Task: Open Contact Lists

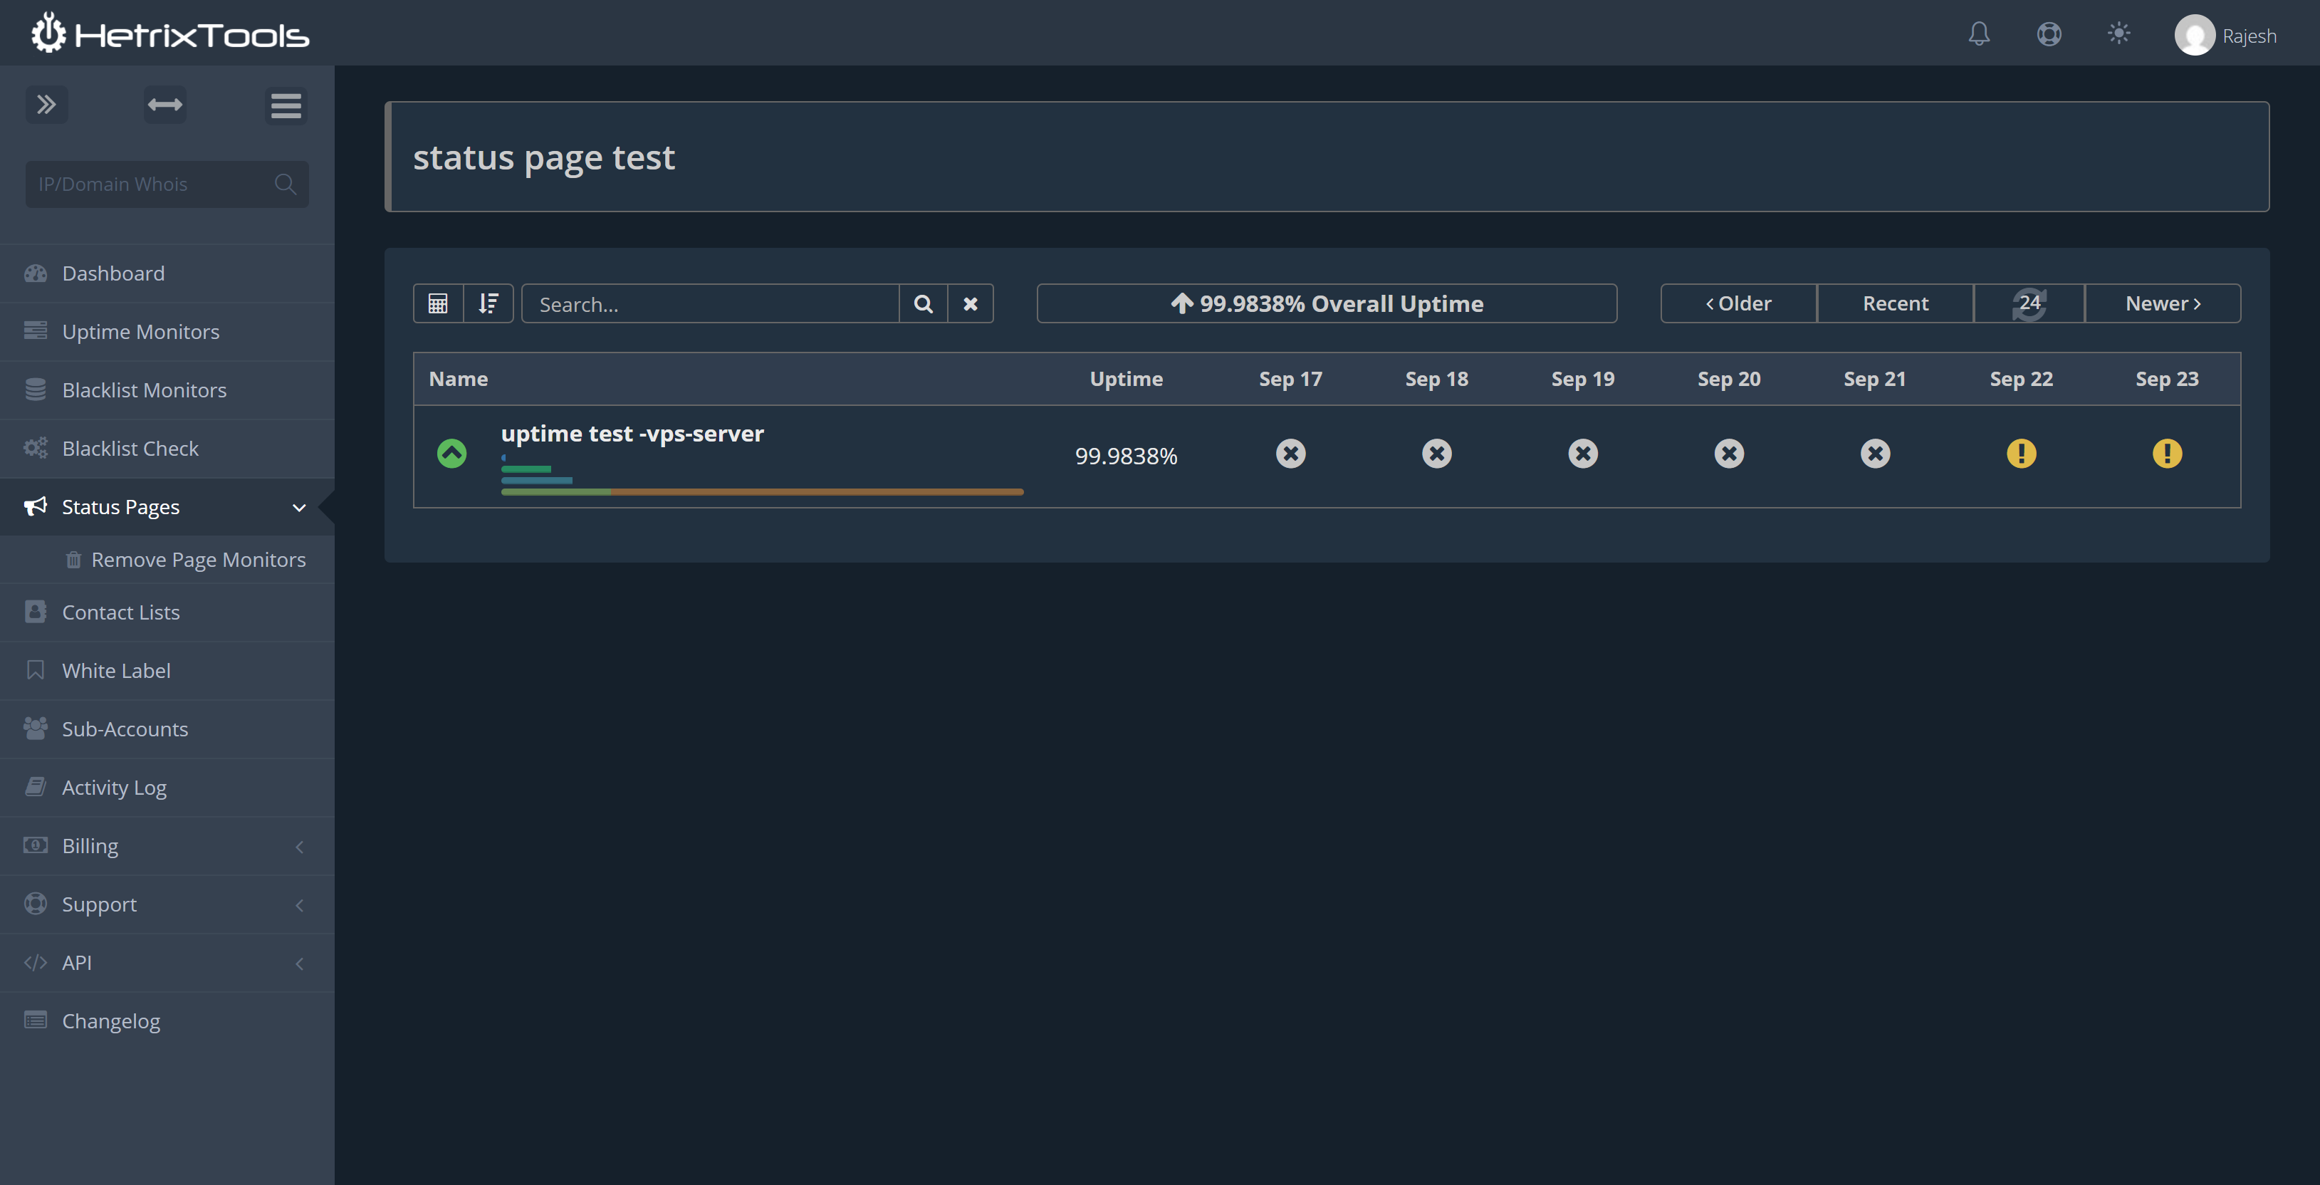Action: click(x=167, y=612)
